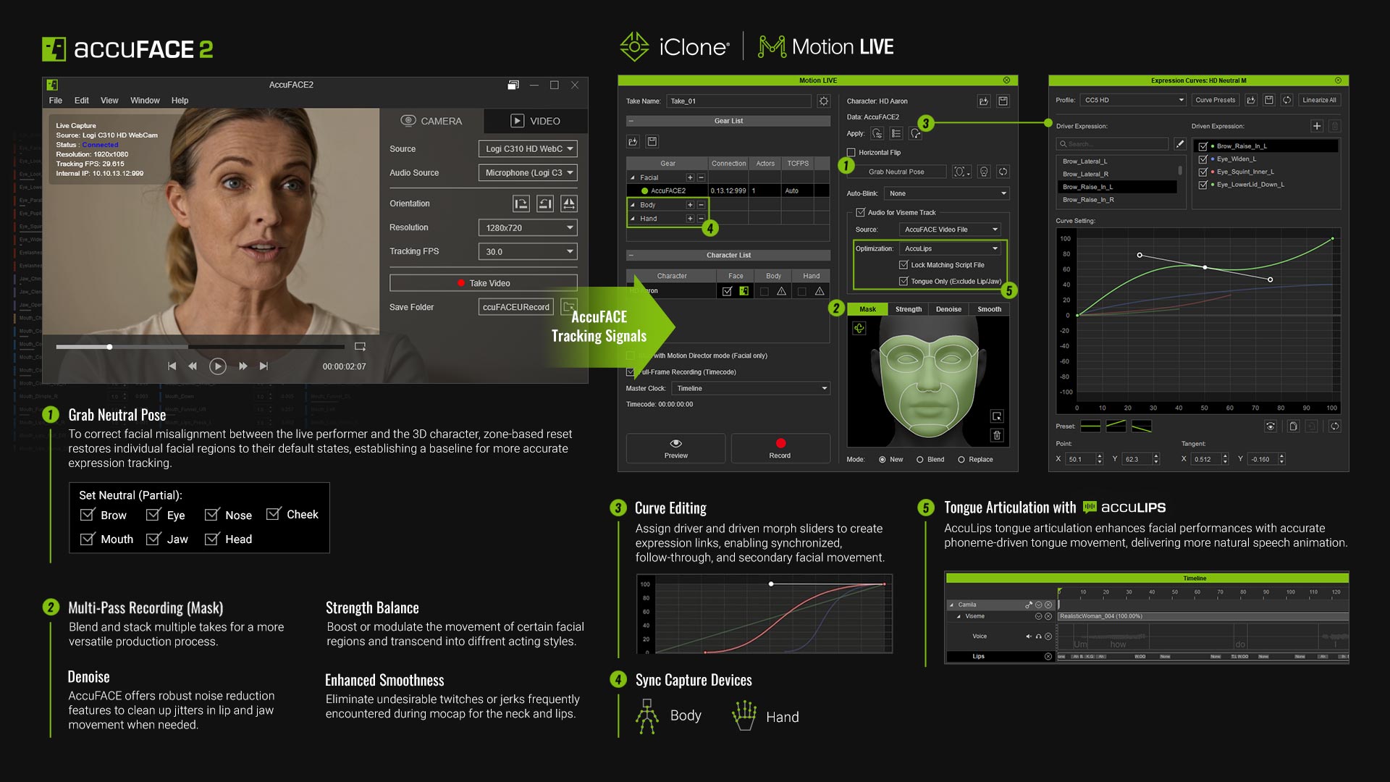Image resolution: width=1390 pixels, height=782 pixels.
Task: Click the Curve Presets button
Action: [1215, 100]
